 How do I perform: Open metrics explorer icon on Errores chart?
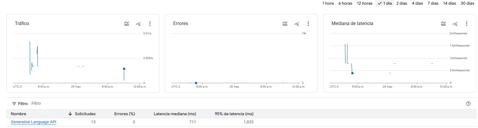tap(297, 24)
